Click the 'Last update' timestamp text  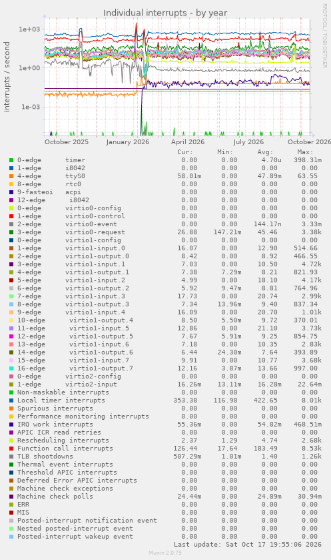(x=248, y=545)
